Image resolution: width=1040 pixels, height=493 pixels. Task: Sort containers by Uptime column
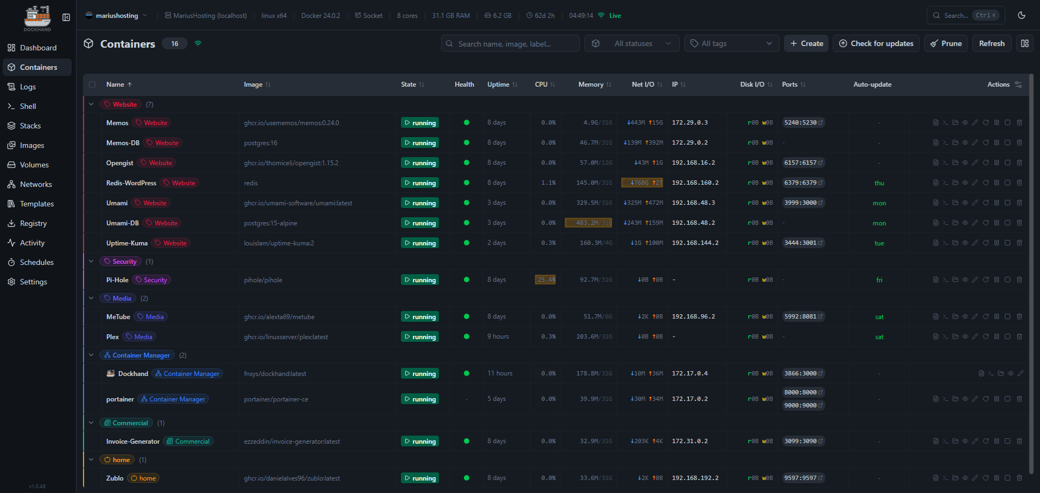click(x=502, y=85)
